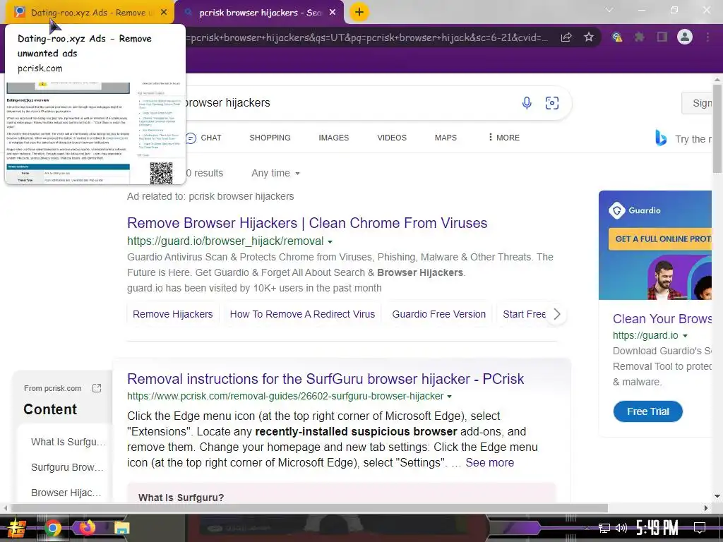
Task: Close the pcrisk browser hijackers tab
Action: click(x=333, y=13)
